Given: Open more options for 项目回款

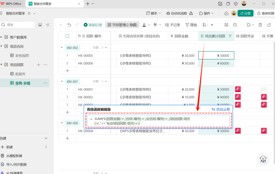Looking at the screenshot, I should [45, 65].
